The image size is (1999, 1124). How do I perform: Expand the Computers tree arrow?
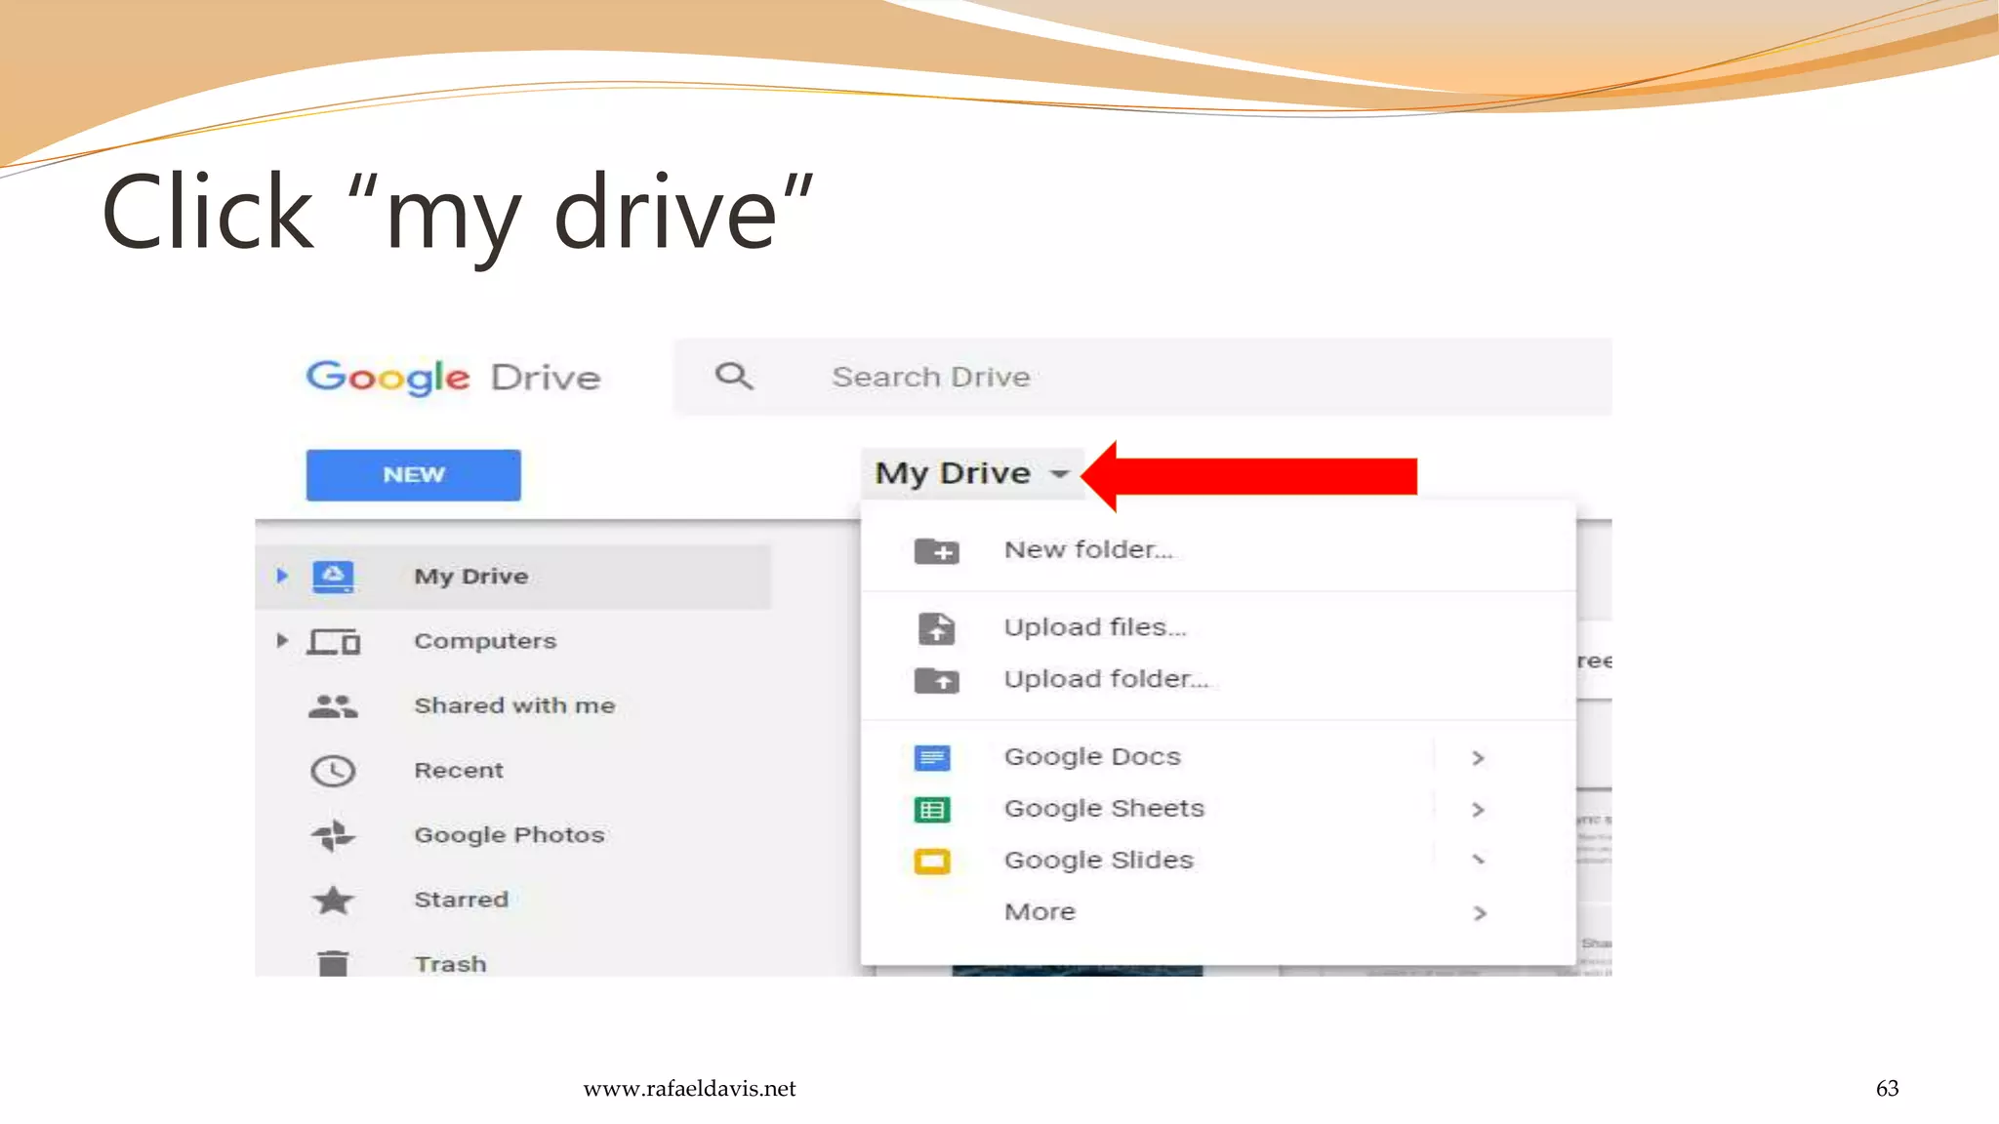(282, 641)
